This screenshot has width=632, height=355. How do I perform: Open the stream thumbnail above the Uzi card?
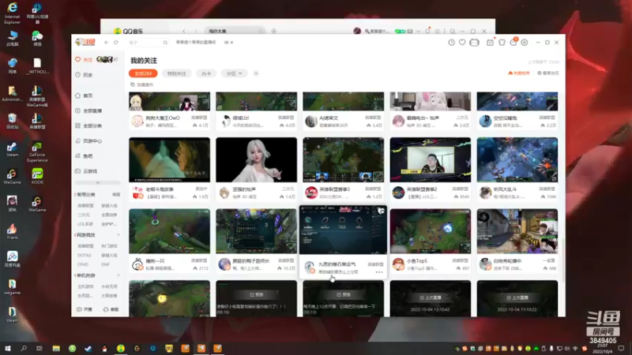(x=256, y=101)
